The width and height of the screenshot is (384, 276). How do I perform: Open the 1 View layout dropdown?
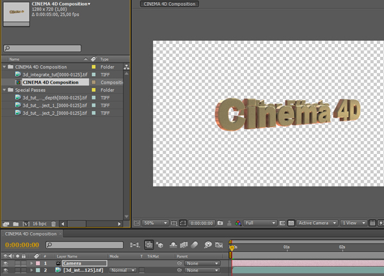point(354,223)
